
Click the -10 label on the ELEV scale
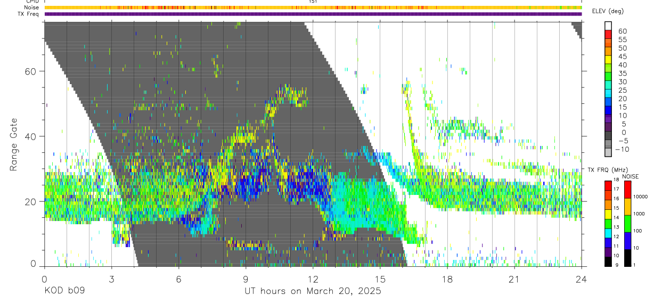click(623, 149)
